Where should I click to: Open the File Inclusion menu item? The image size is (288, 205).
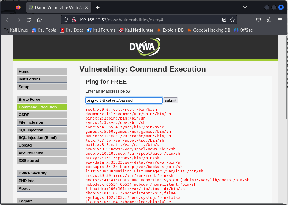[x=42, y=122]
